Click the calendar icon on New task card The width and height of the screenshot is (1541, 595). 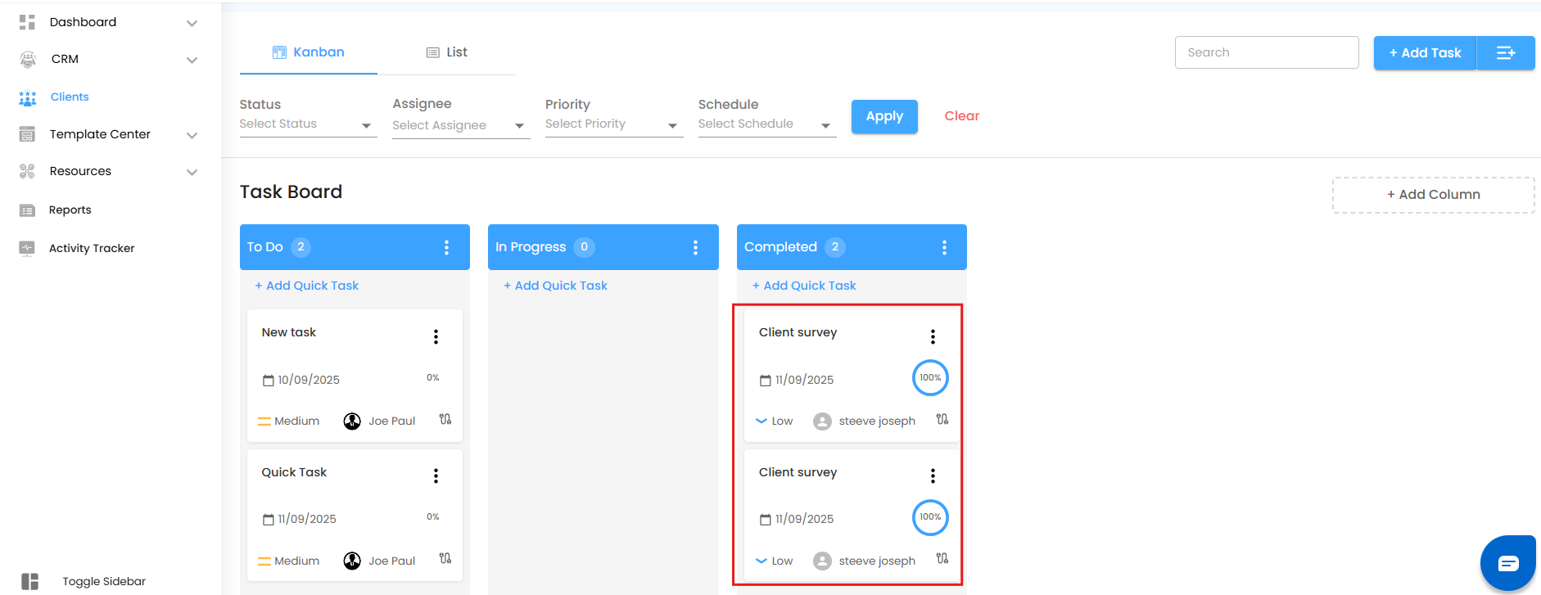tap(268, 380)
